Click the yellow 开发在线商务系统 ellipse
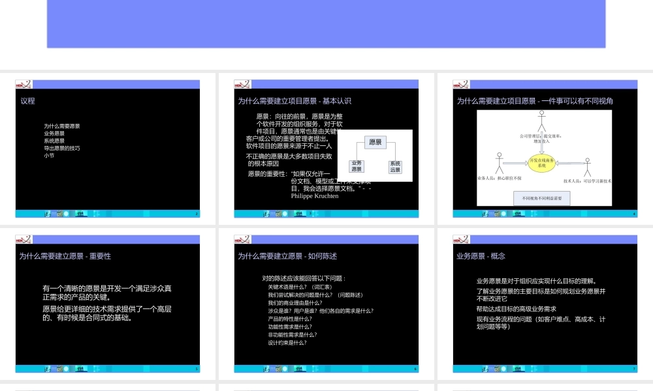This screenshot has width=653, height=391. [x=541, y=163]
